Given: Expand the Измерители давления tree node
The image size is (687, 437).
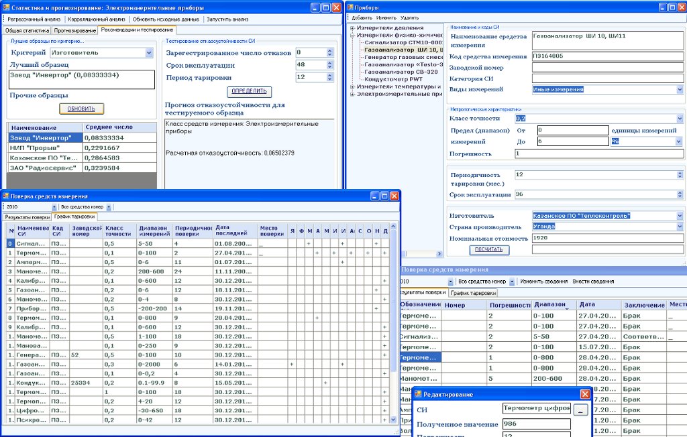Looking at the screenshot, I should pyautogui.click(x=352, y=27).
